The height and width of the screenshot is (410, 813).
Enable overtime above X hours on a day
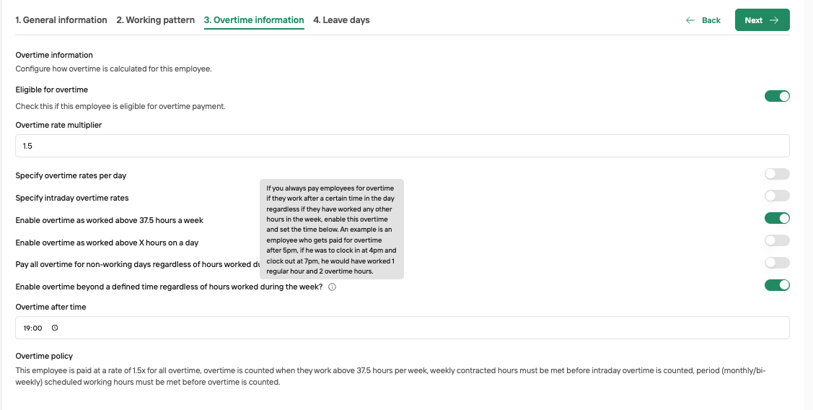click(x=777, y=240)
